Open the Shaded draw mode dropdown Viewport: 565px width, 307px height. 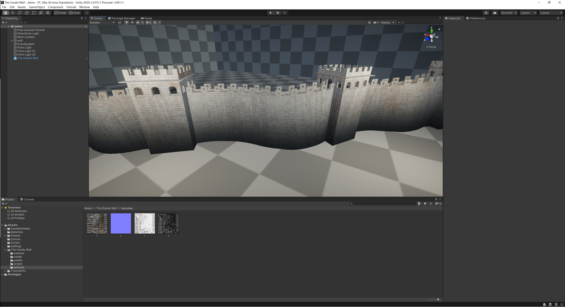coord(102,23)
